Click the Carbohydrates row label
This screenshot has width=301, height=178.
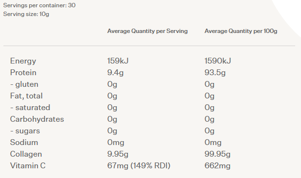(37, 119)
